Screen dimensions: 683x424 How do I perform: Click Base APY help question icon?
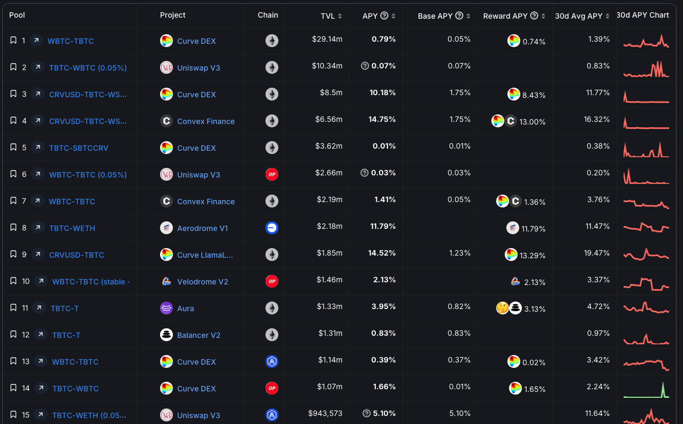pos(459,16)
